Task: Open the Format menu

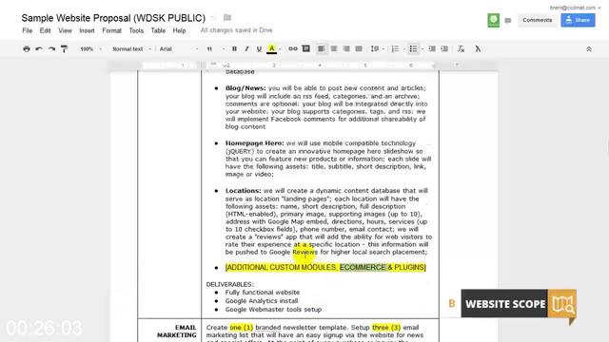Action: [x=112, y=30]
